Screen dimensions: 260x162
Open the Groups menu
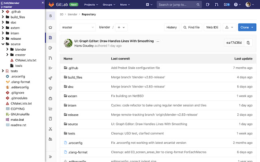(109, 4)
